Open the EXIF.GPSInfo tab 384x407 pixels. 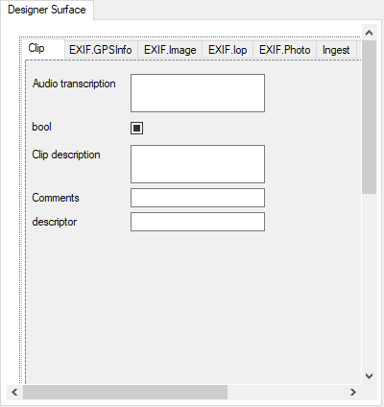pyautogui.click(x=101, y=50)
